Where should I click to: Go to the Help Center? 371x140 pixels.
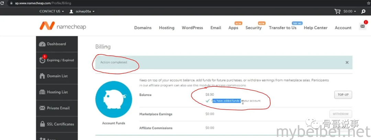[x=316, y=28]
